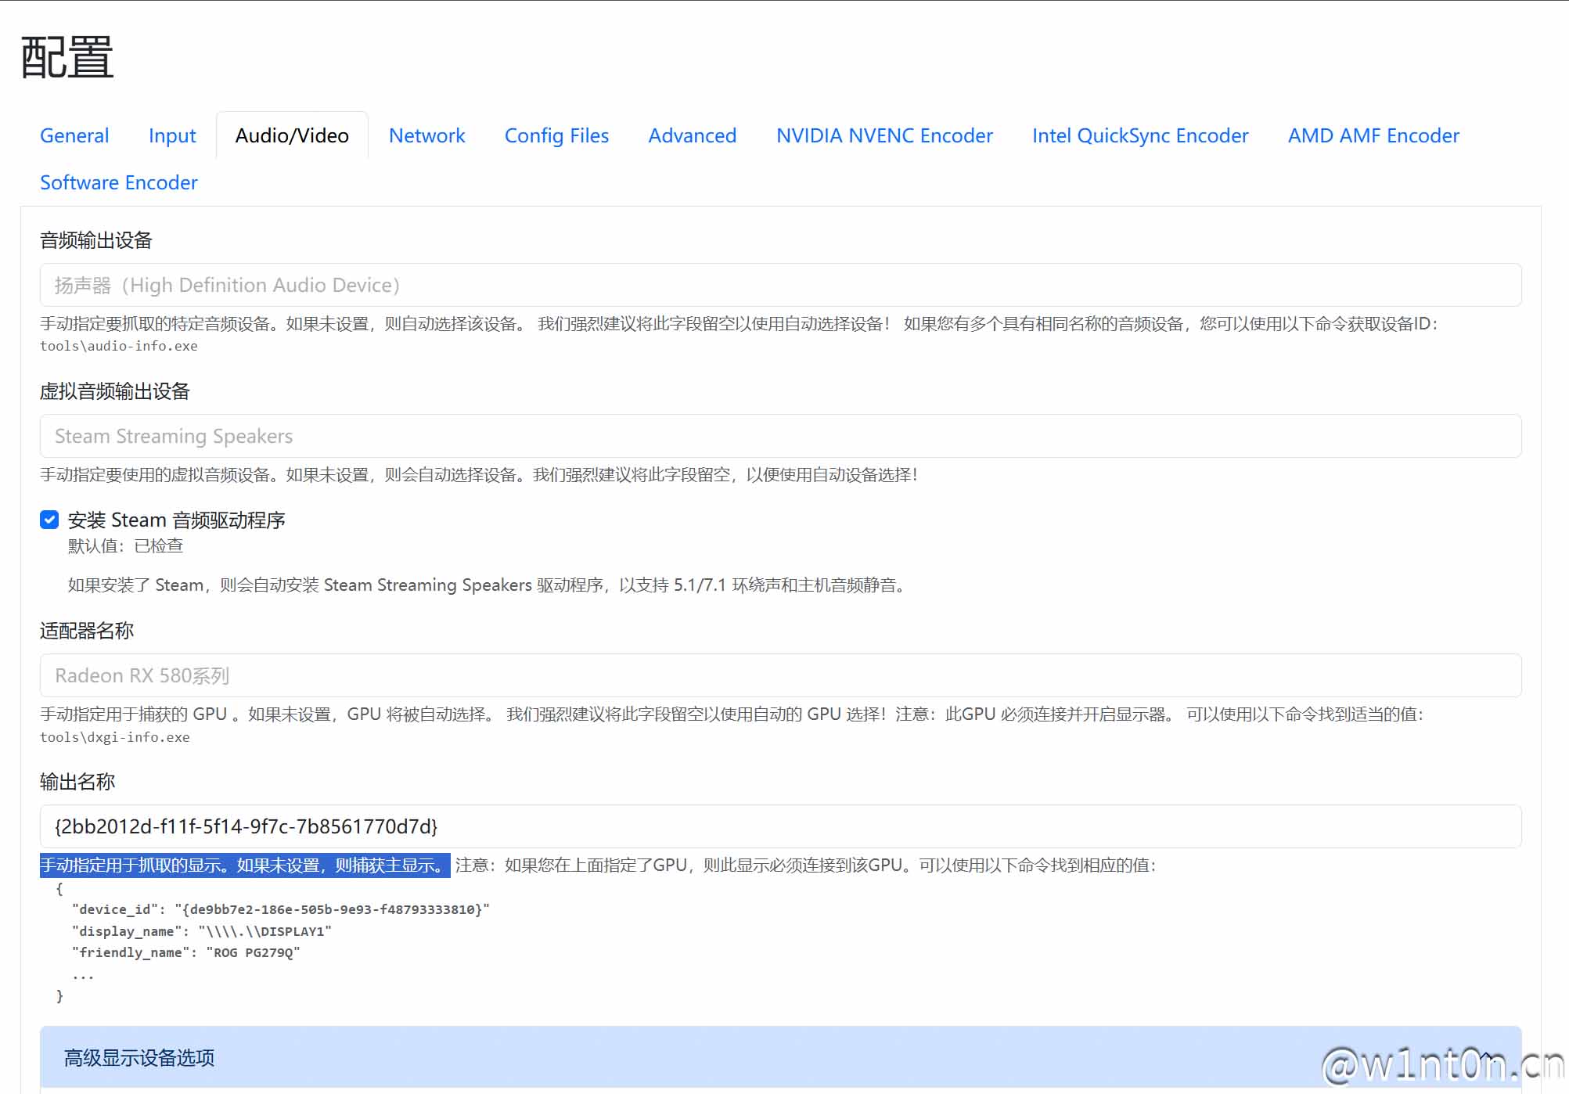
Task: Toggle 安装 Steam 音频驱动程序 checkbox
Action: click(x=49, y=520)
